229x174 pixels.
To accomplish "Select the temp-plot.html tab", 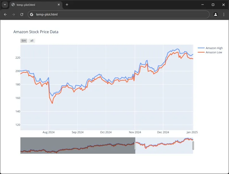I will click(x=36, y=5).
